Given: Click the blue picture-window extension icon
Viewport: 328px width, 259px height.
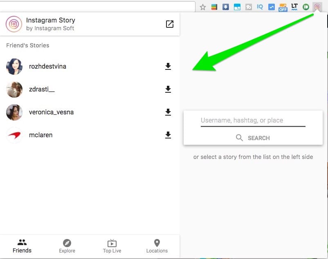Looking at the screenshot, I should 237,7.
